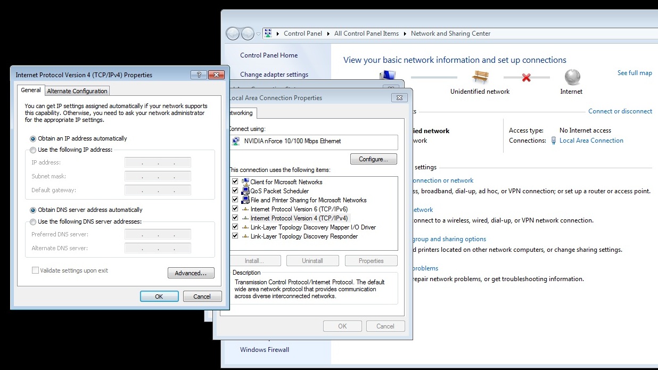Select Use the following IP address option
The height and width of the screenshot is (370, 658).
click(33, 150)
